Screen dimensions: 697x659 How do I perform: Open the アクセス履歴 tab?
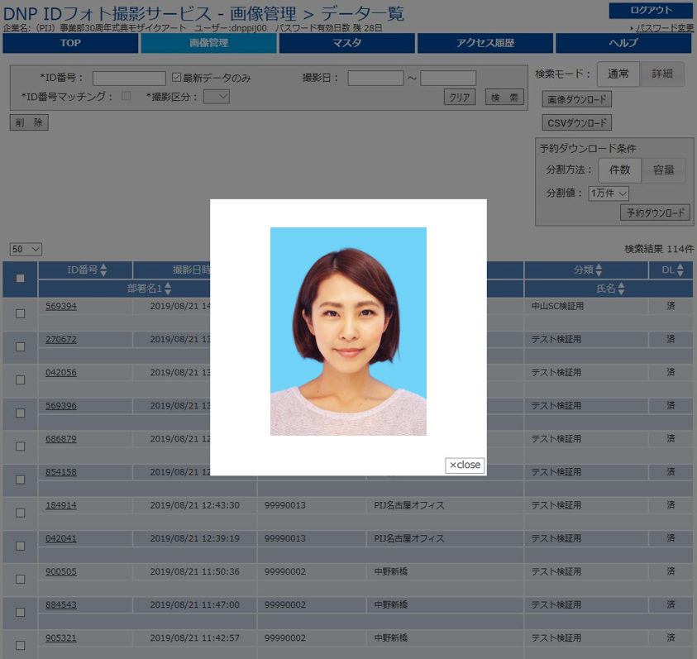(x=485, y=43)
